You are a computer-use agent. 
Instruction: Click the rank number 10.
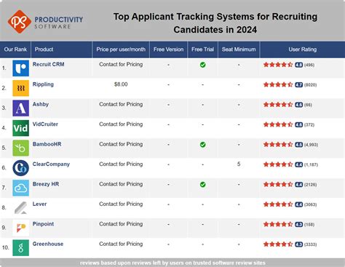[x=5, y=247]
